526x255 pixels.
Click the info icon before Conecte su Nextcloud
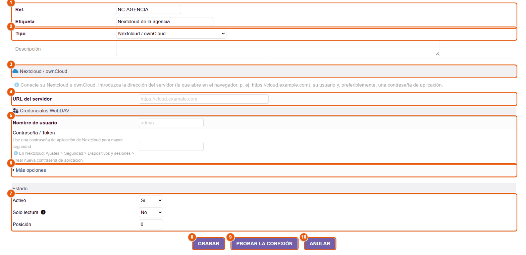(x=16, y=85)
